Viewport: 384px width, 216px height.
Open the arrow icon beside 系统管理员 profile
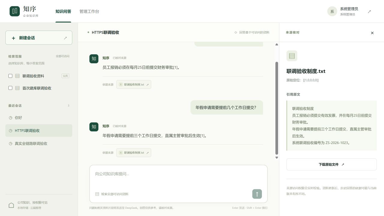(369, 11)
